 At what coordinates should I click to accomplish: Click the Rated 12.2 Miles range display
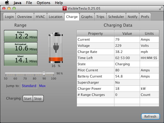tap(21, 36)
